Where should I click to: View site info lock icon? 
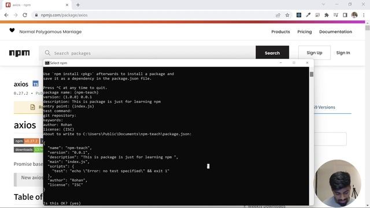[36, 15]
